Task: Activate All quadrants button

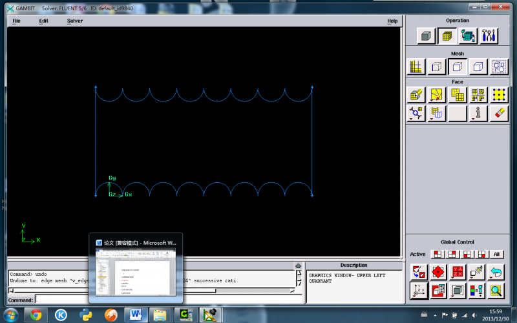Action: tap(496, 254)
